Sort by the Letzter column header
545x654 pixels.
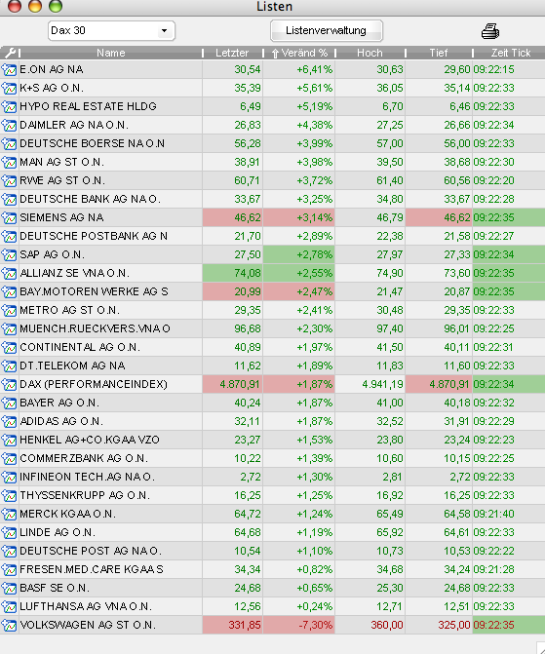tap(232, 53)
